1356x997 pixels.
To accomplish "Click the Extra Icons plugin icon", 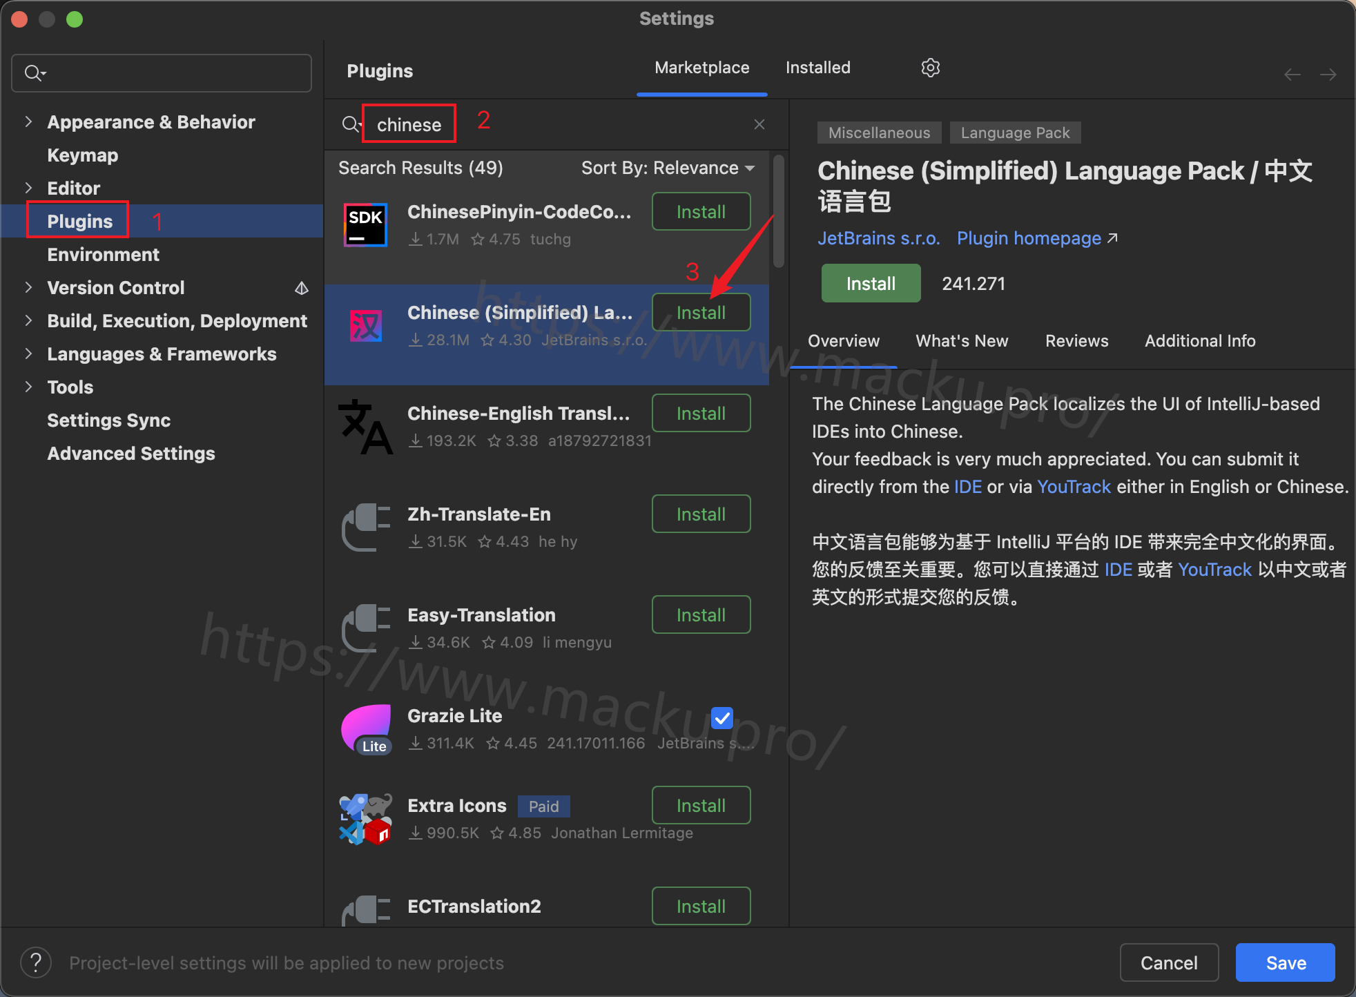I will (x=365, y=819).
